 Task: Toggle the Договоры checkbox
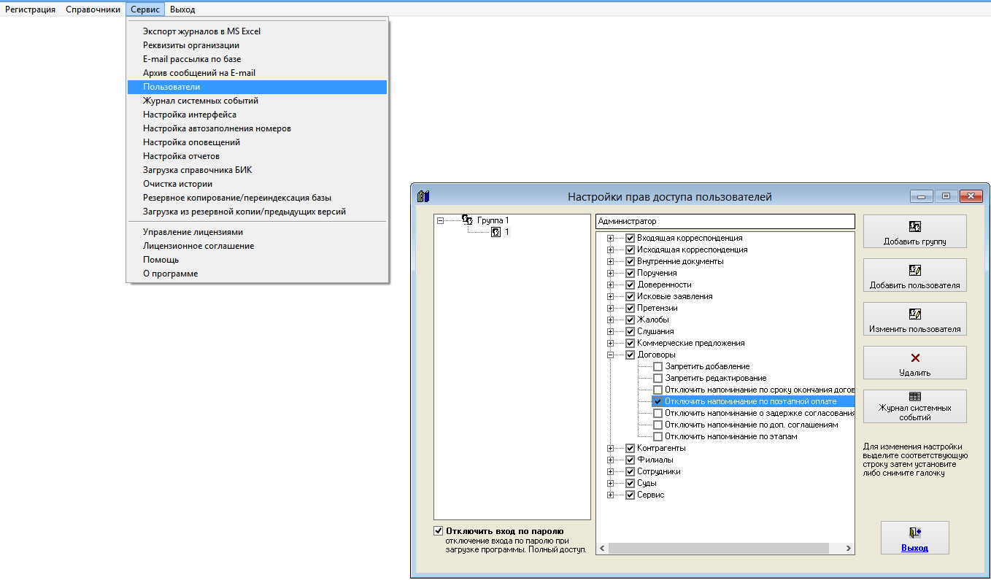631,355
